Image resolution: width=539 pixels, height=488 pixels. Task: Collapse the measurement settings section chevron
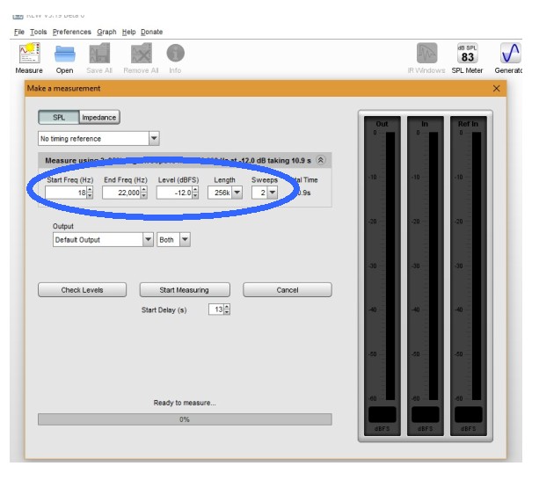320,160
